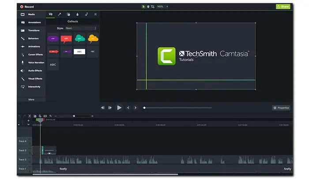
Task: Choose the red arrow callout
Action: pyautogui.click(x=53, y=51)
